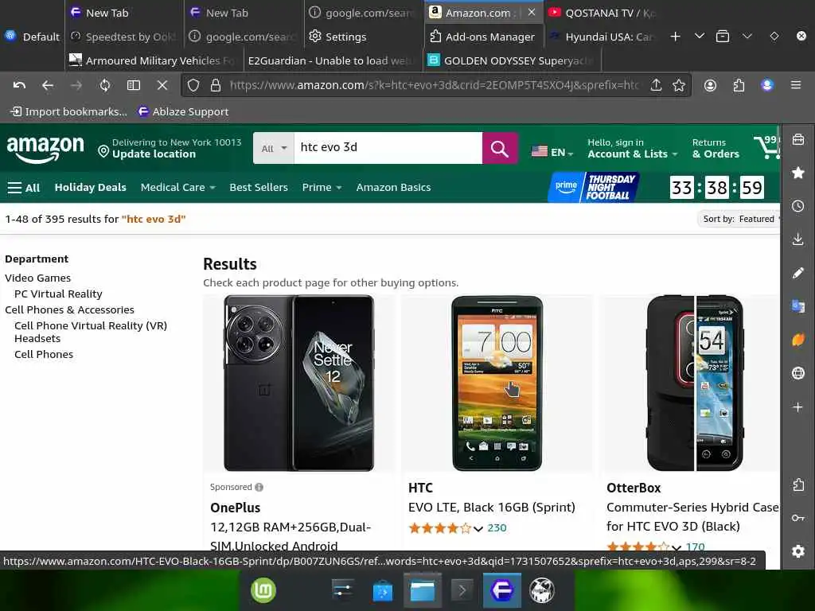Click the reload page icon
Screen dimensions: 815x611
[x=105, y=85]
